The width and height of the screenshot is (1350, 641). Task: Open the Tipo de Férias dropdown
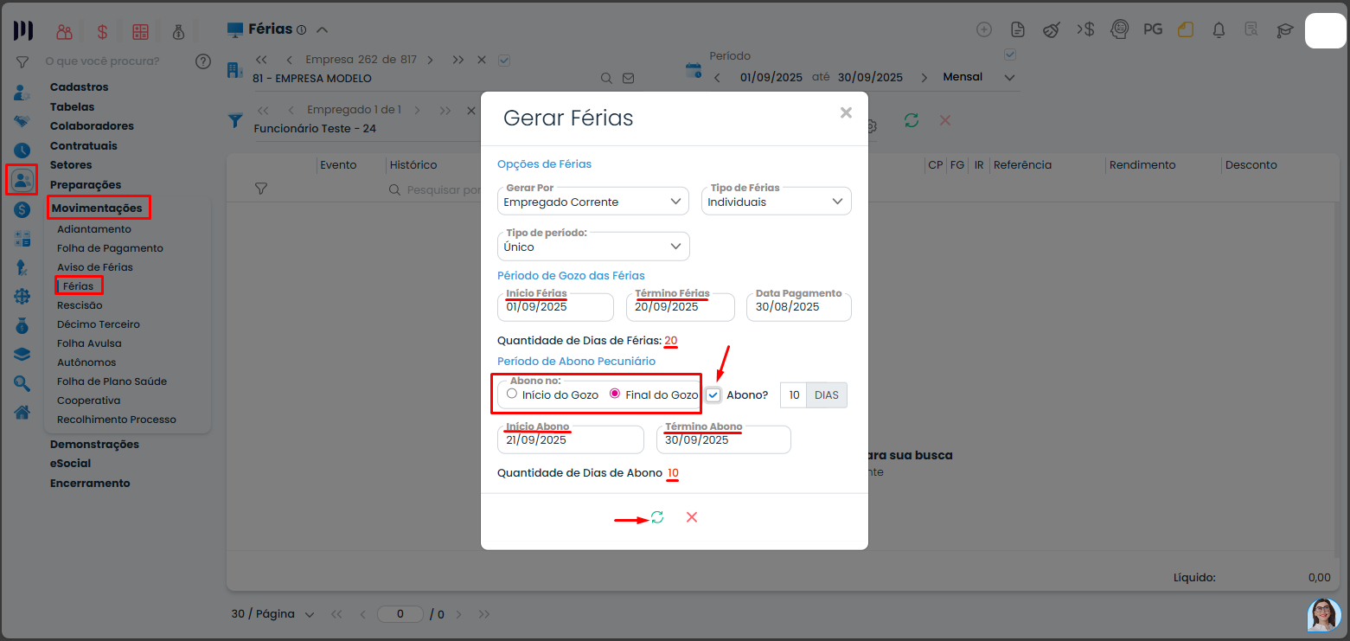tap(777, 202)
